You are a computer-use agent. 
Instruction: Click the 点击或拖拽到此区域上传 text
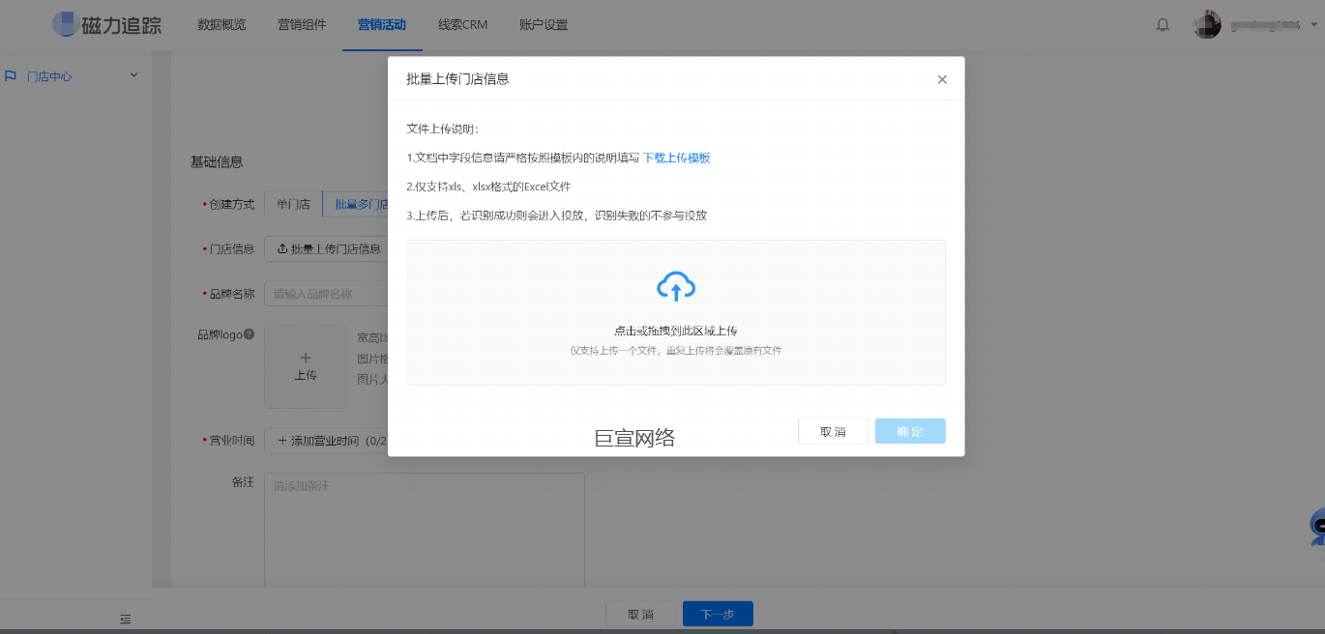click(x=676, y=331)
